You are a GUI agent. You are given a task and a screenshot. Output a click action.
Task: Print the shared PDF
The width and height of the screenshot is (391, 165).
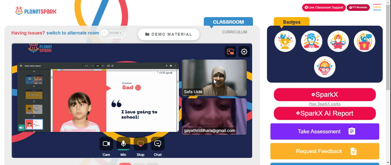171,66
